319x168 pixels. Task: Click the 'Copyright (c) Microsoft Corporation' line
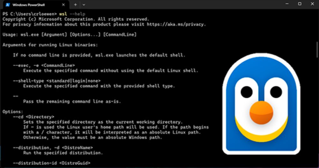click(76, 19)
